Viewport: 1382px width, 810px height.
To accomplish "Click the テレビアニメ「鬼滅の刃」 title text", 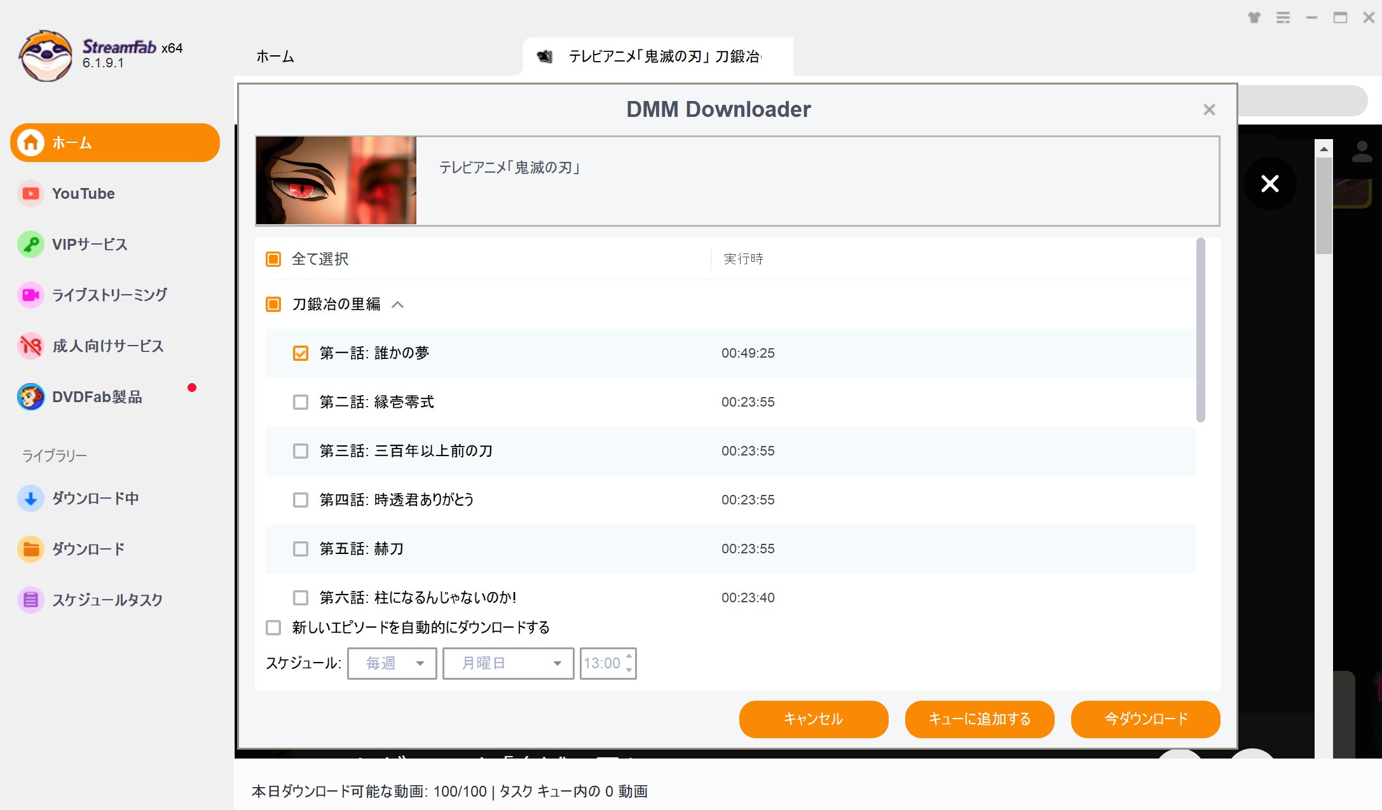I will click(x=509, y=168).
